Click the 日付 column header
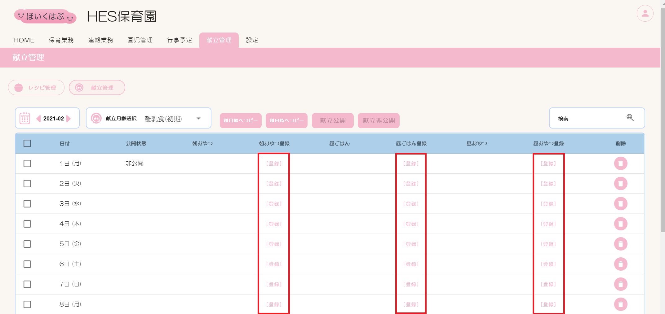 [64, 143]
